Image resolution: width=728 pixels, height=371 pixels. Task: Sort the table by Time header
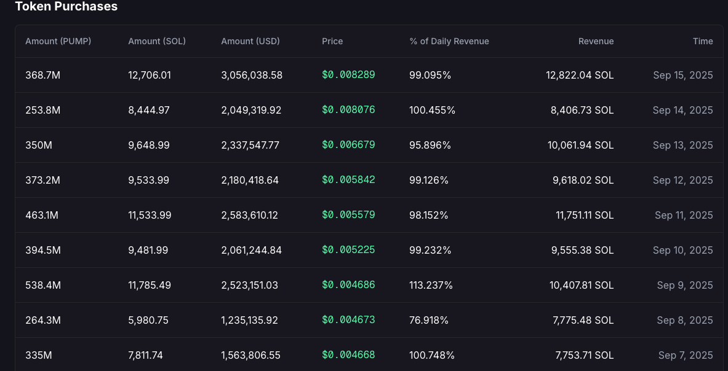coord(702,41)
